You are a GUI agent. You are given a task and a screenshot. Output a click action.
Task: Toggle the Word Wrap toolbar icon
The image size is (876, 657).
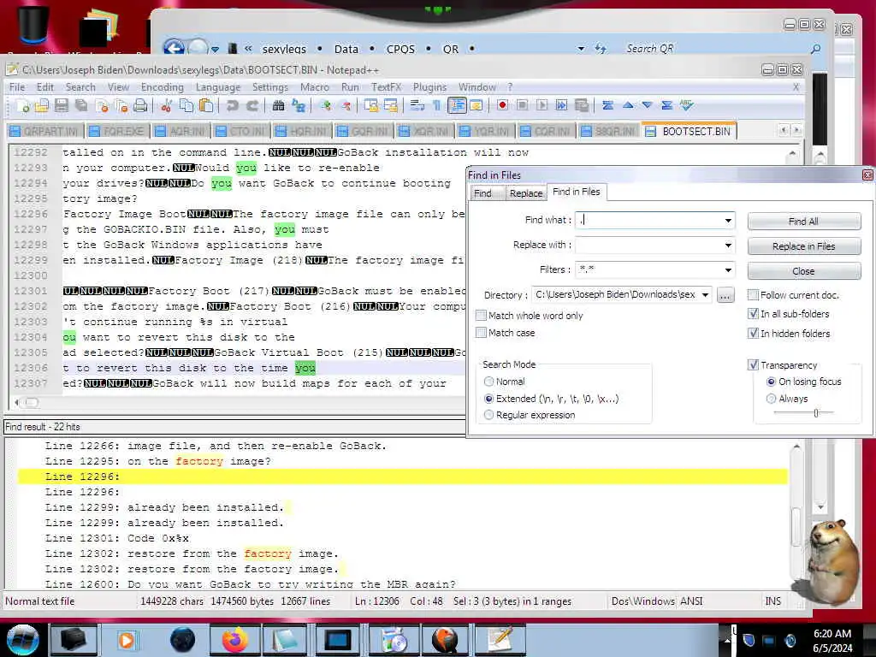point(417,105)
